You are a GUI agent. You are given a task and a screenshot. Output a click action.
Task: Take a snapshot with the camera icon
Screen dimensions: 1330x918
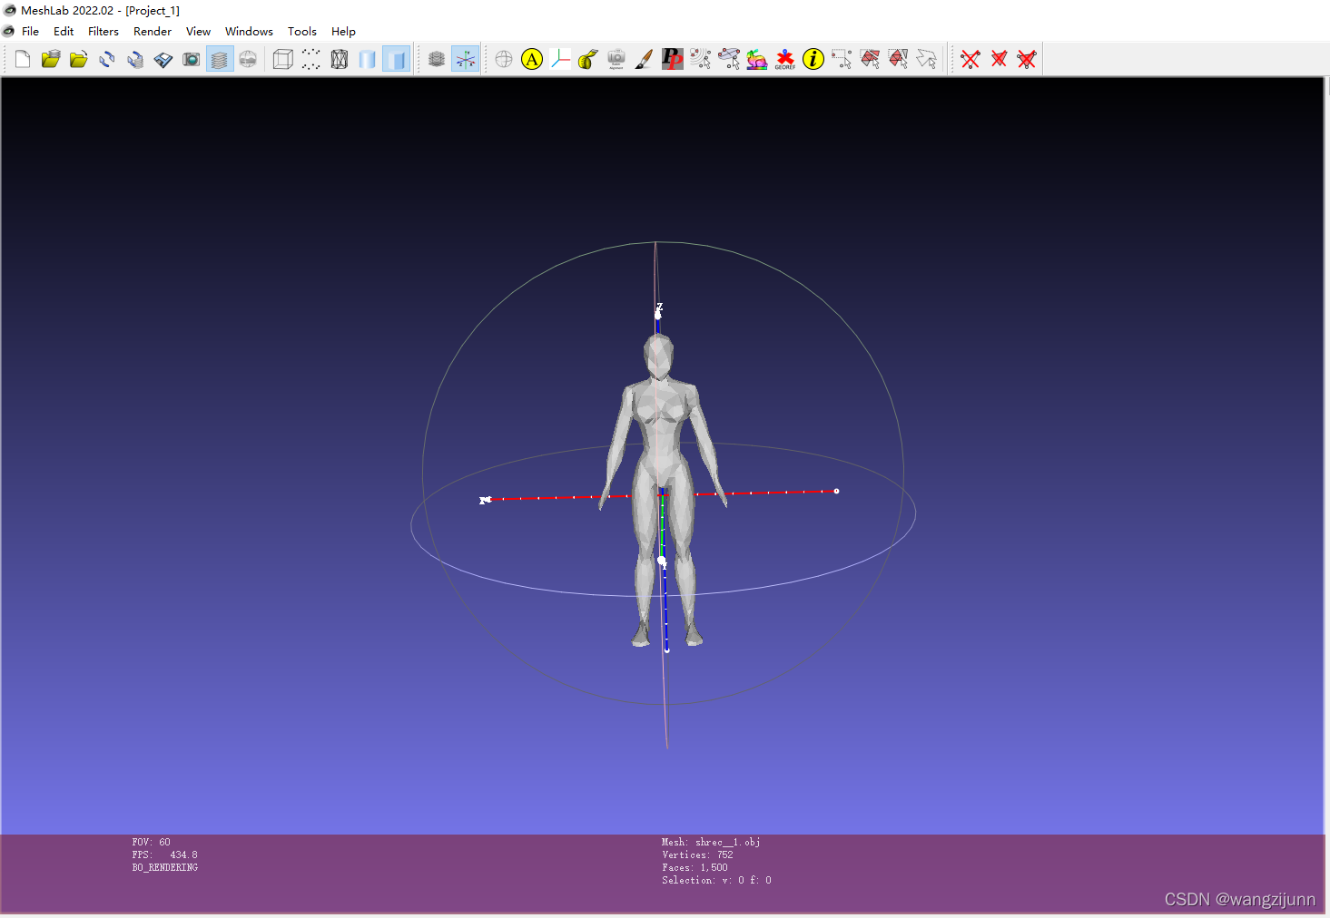pyautogui.click(x=192, y=60)
